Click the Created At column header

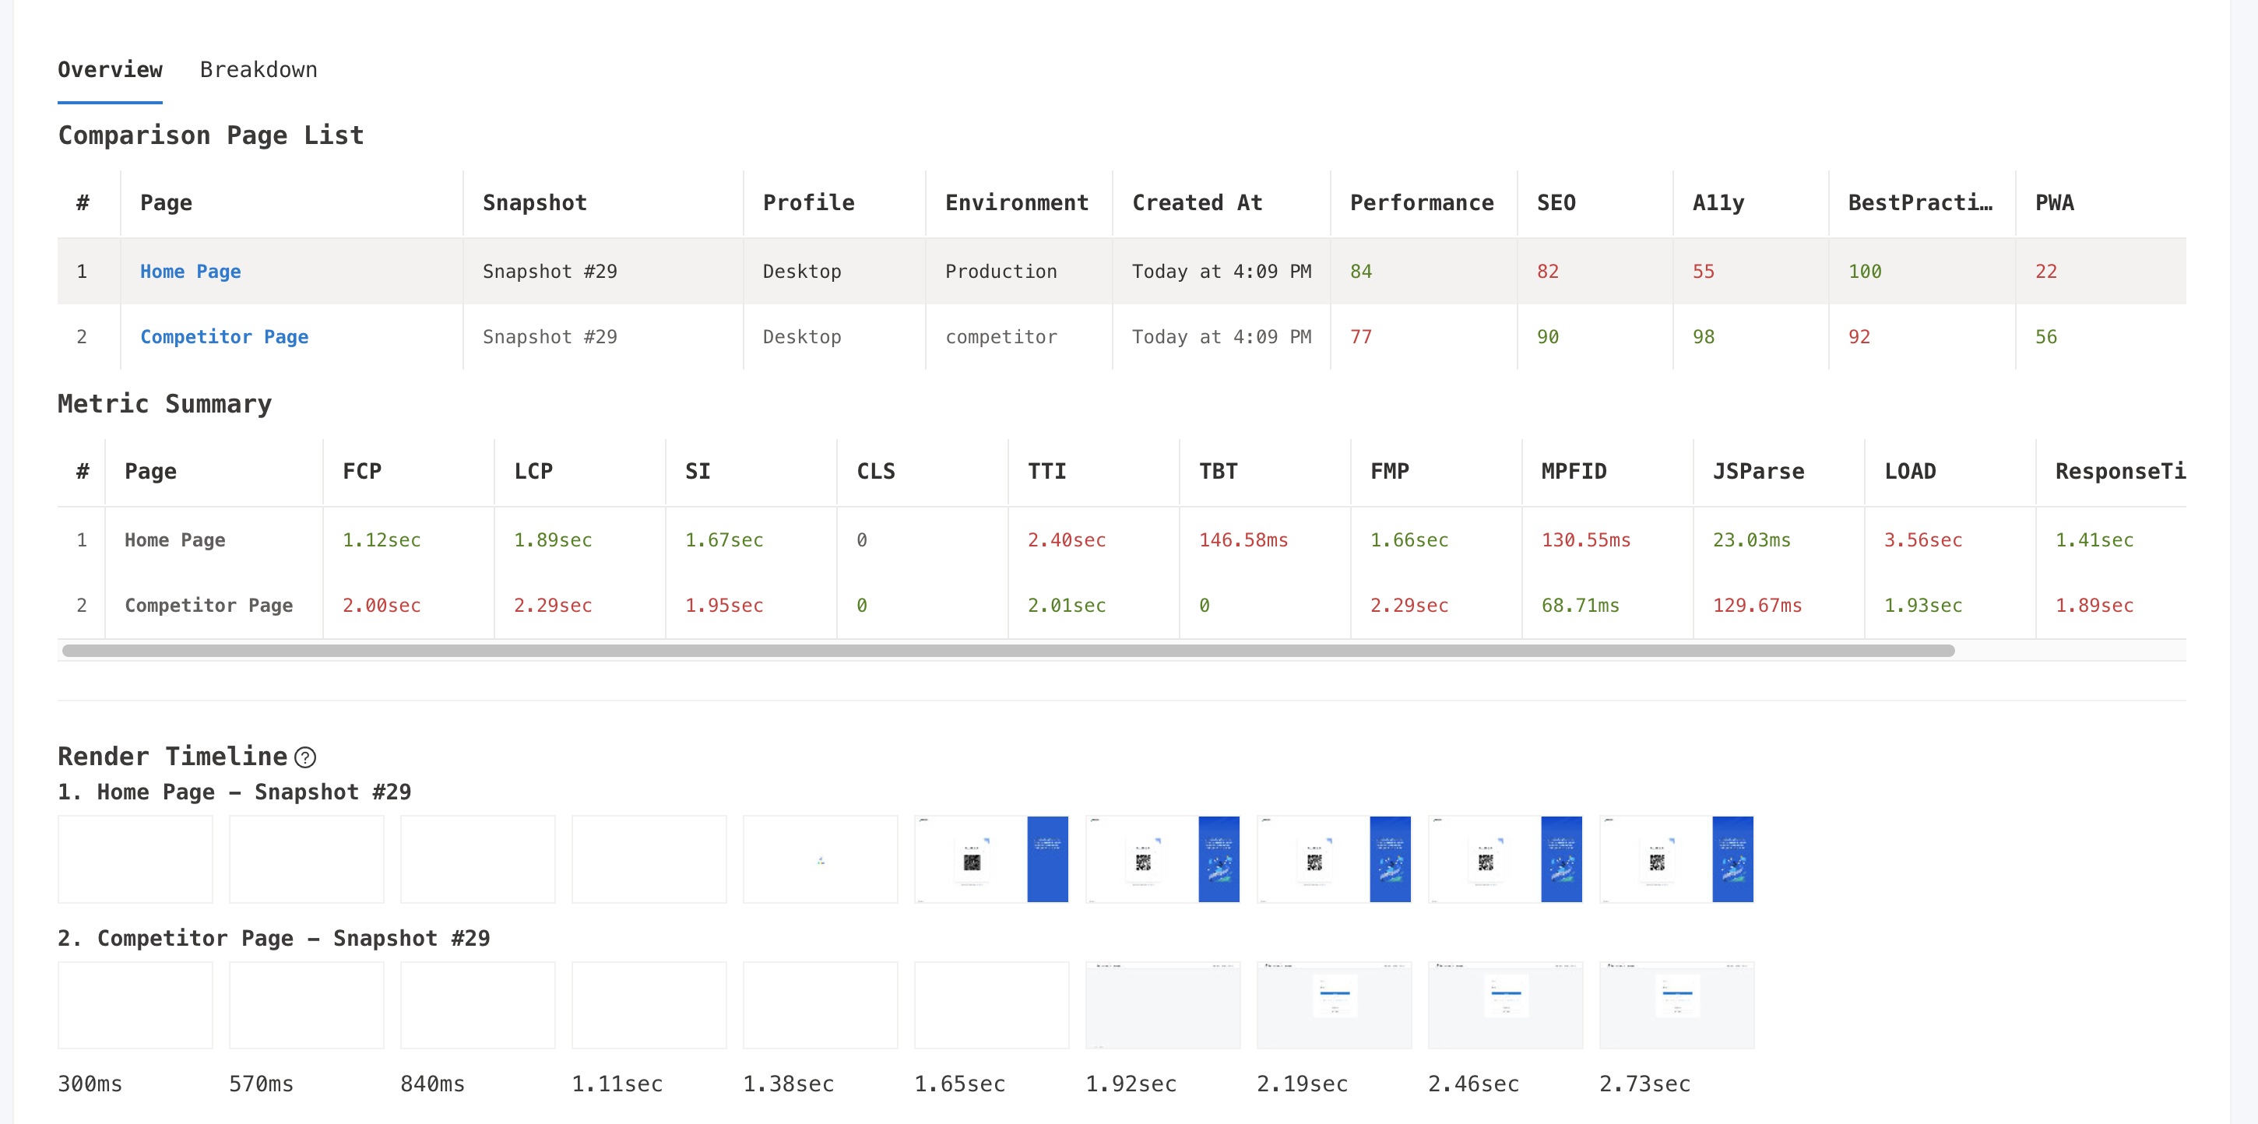[x=1198, y=203]
